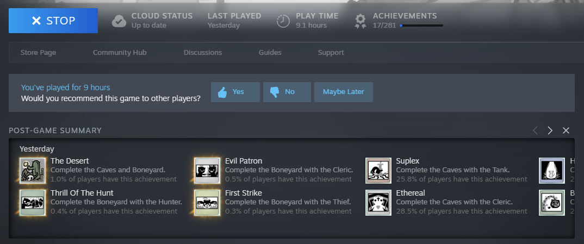
Task: Click "Complete the Caves with the Cleric." text
Action: click(455, 202)
